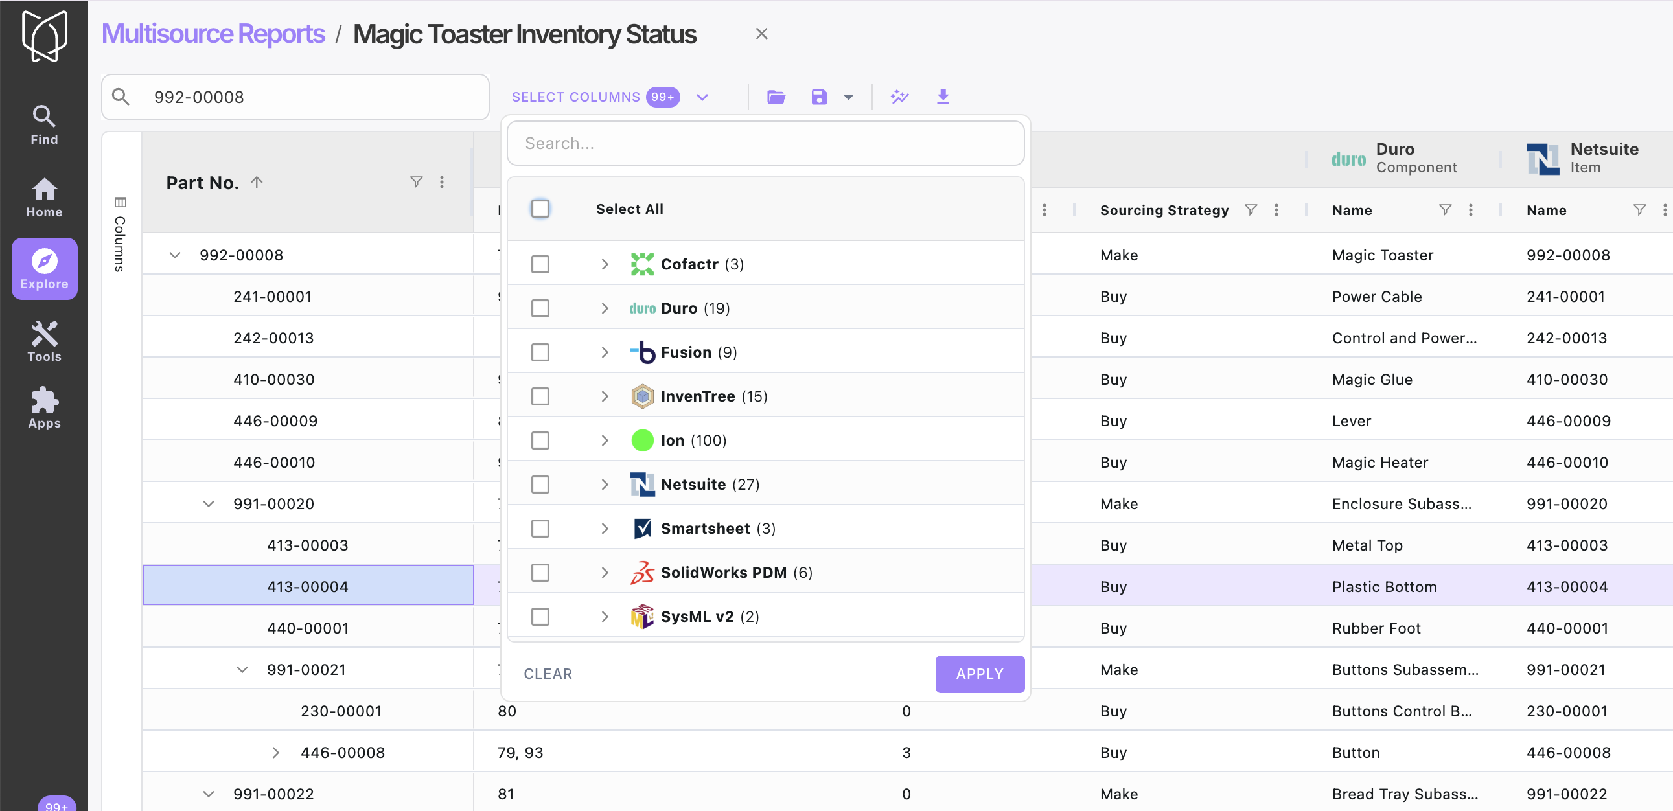The image size is (1673, 811).
Task: Toggle the Select All checkbox
Action: tap(540, 209)
